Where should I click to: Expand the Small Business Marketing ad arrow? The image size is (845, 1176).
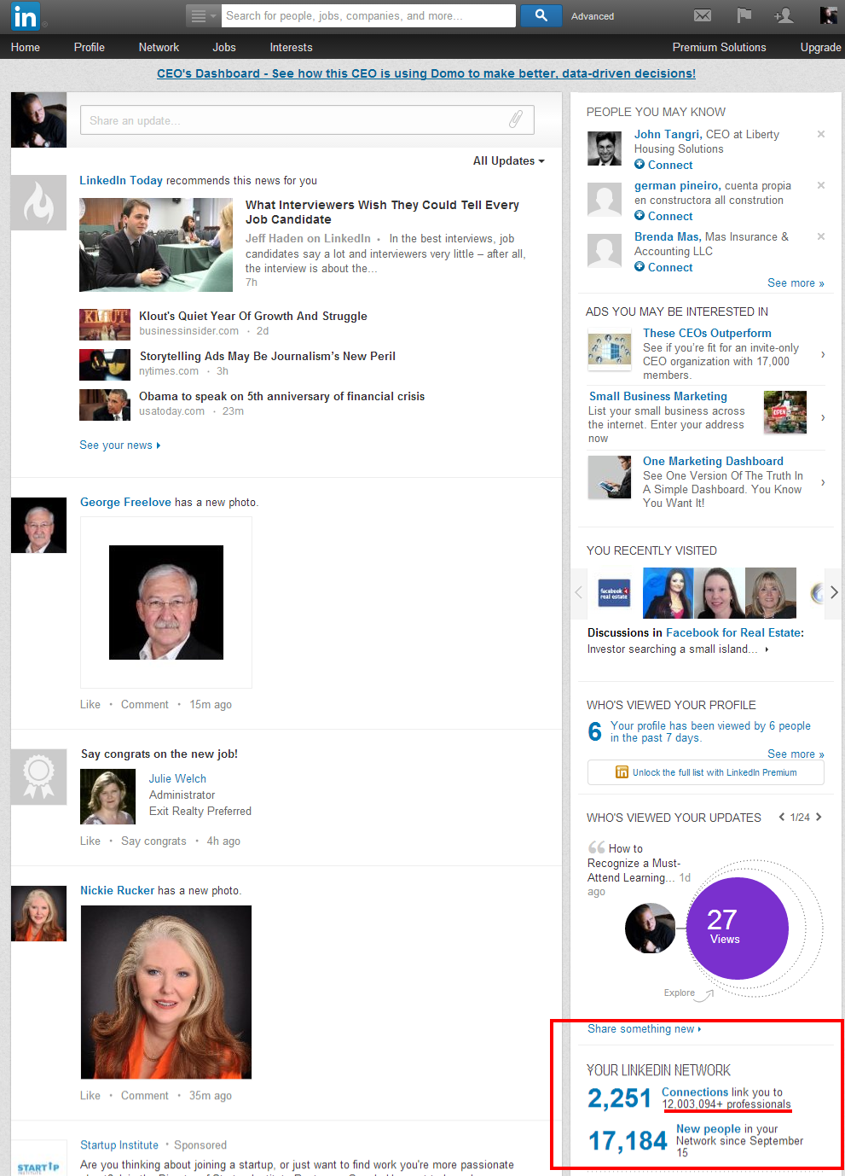coord(823,417)
